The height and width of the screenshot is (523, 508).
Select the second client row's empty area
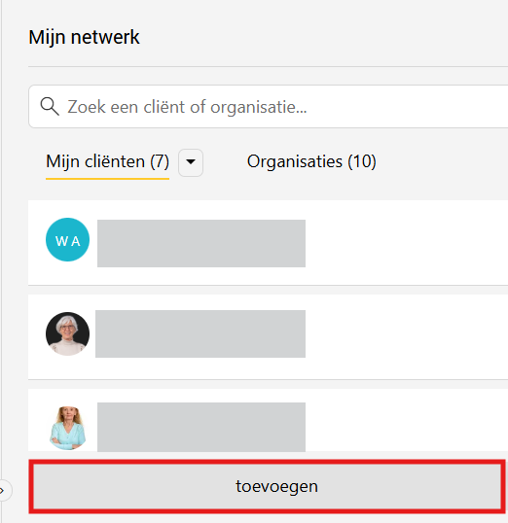[407, 337]
